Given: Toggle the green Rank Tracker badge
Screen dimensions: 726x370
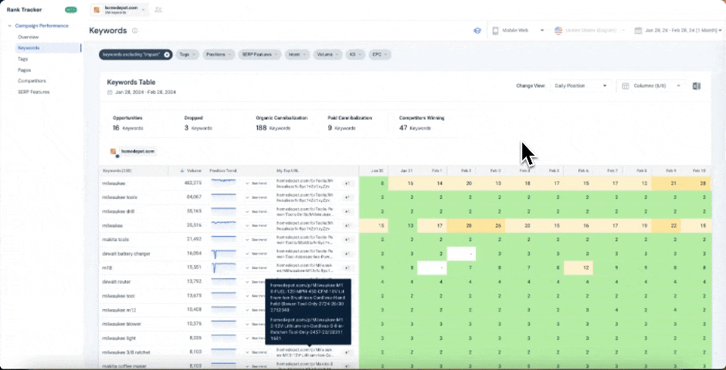Looking at the screenshot, I should [71, 10].
